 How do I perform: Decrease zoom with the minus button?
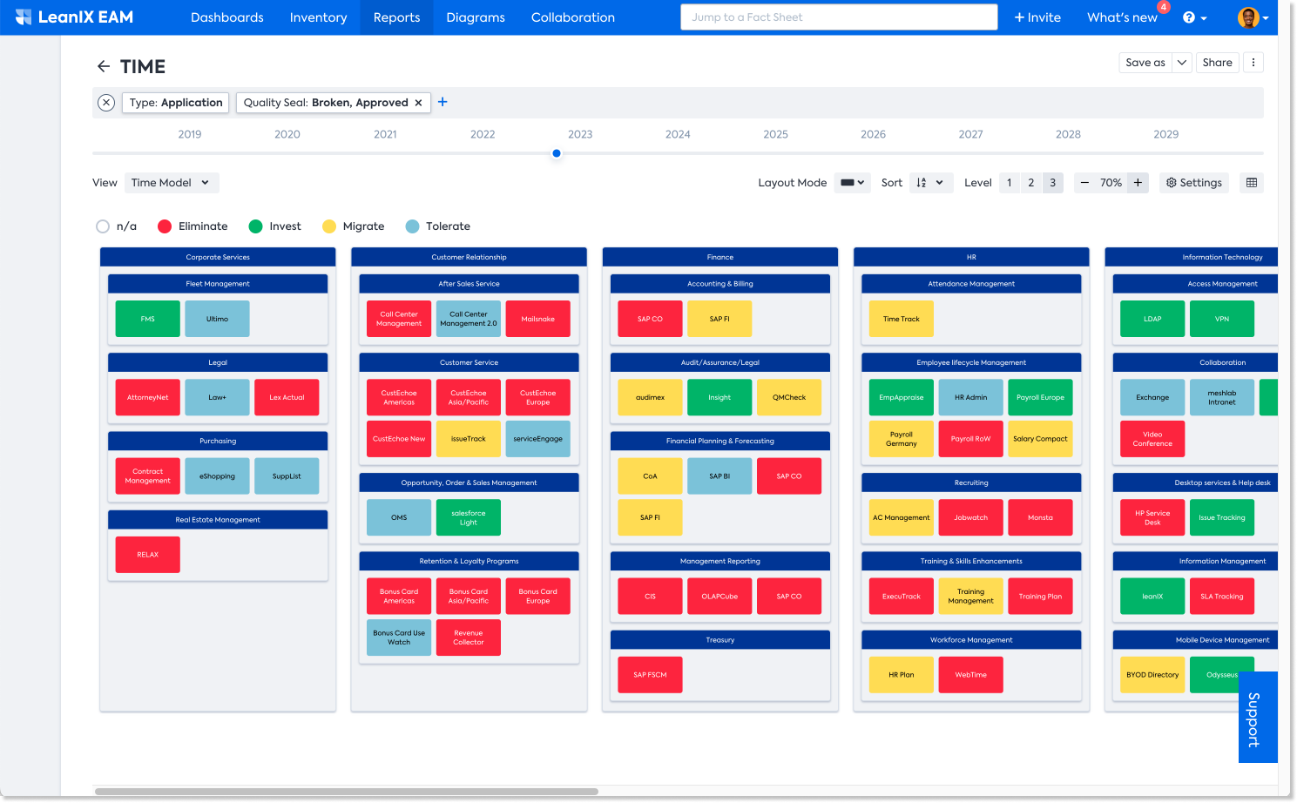(1084, 183)
